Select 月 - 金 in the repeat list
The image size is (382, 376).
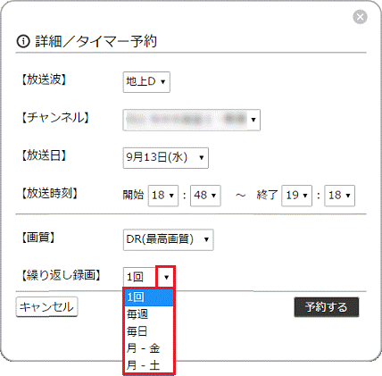149,348
